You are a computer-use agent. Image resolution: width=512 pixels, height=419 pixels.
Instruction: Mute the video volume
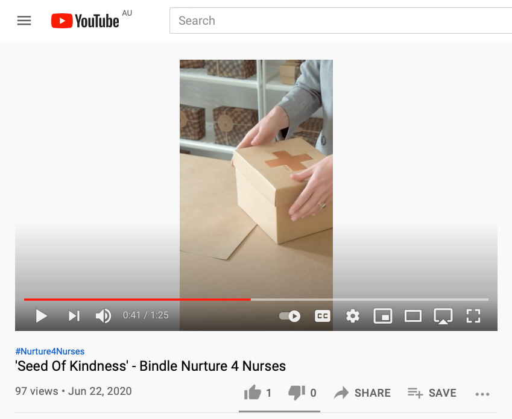103,316
